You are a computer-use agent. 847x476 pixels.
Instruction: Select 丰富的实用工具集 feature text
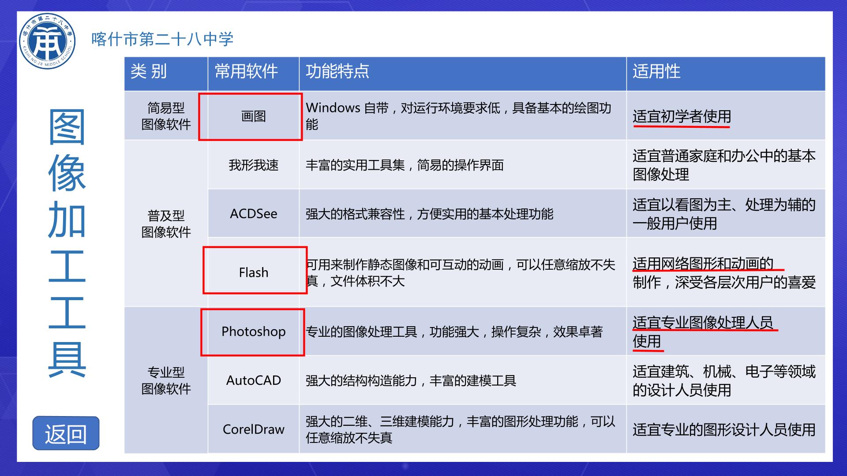coord(405,165)
